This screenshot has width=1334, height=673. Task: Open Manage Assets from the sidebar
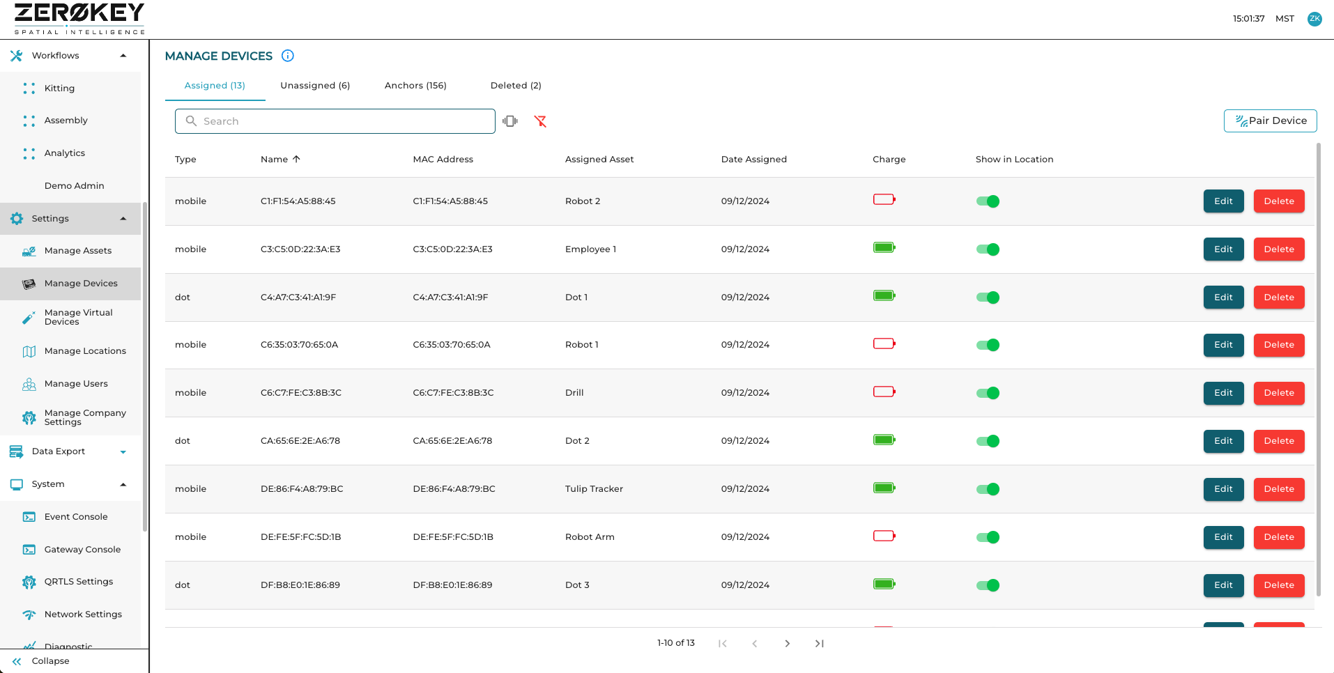[x=77, y=251]
